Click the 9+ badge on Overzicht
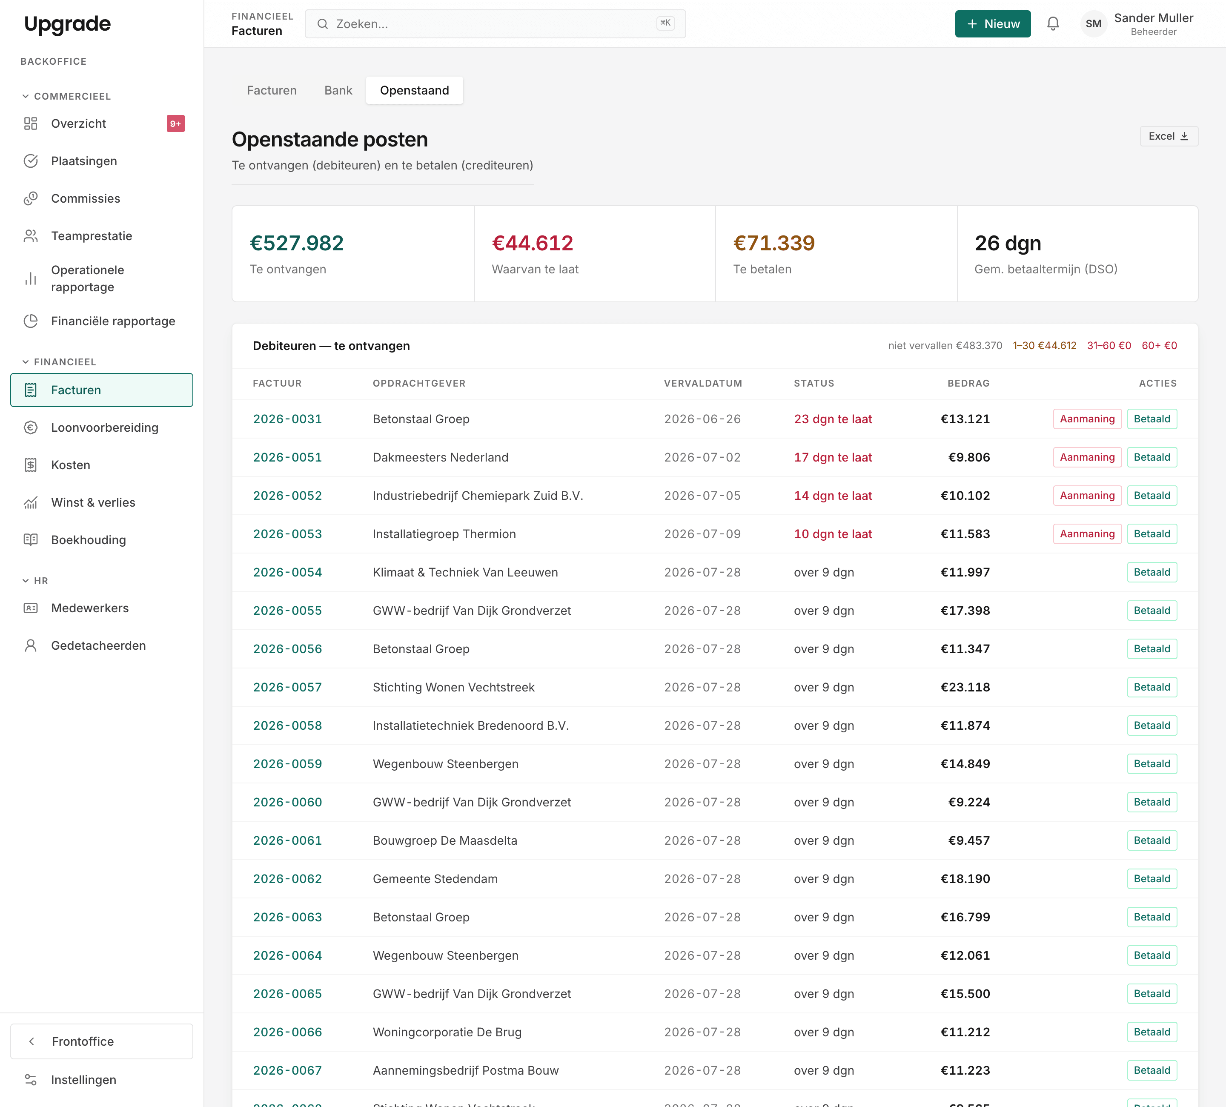Screen dimensions: 1226x1107 pyautogui.click(x=176, y=123)
